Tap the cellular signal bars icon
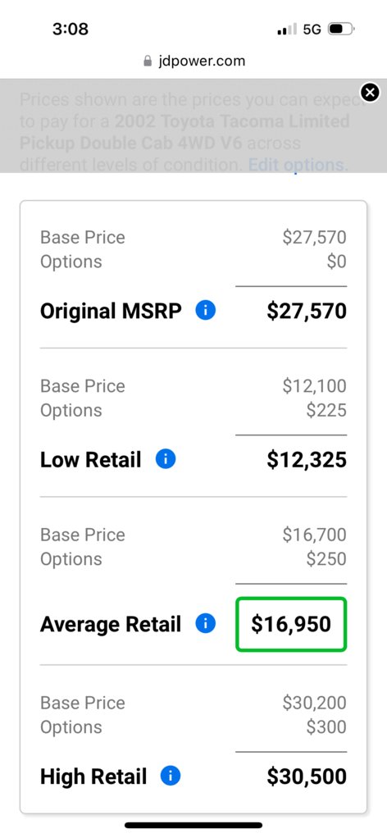This screenshot has height=838, width=387. [x=287, y=30]
